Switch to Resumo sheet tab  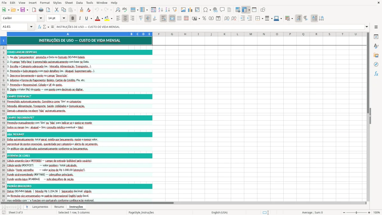59,207
